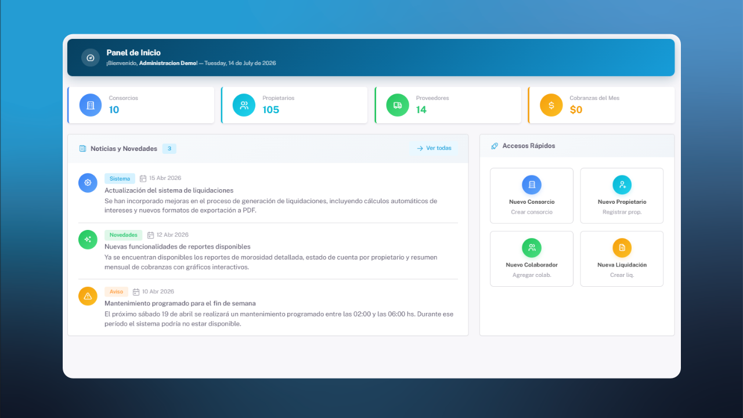The width and height of the screenshot is (743, 418).
Task: Click the rocket icon beside Accesos Rápidos
Action: coord(495,146)
